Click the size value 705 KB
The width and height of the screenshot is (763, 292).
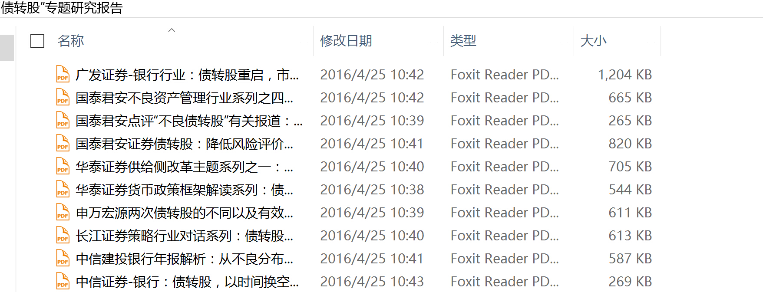[630, 167]
